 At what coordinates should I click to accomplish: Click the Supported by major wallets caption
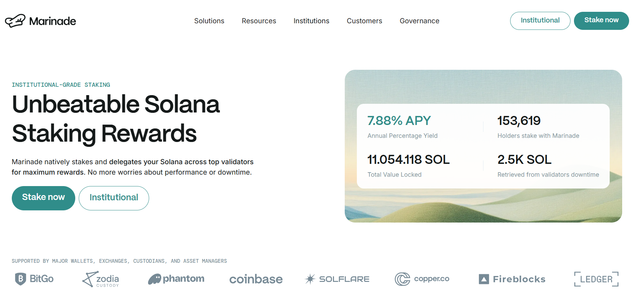[119, 261]
